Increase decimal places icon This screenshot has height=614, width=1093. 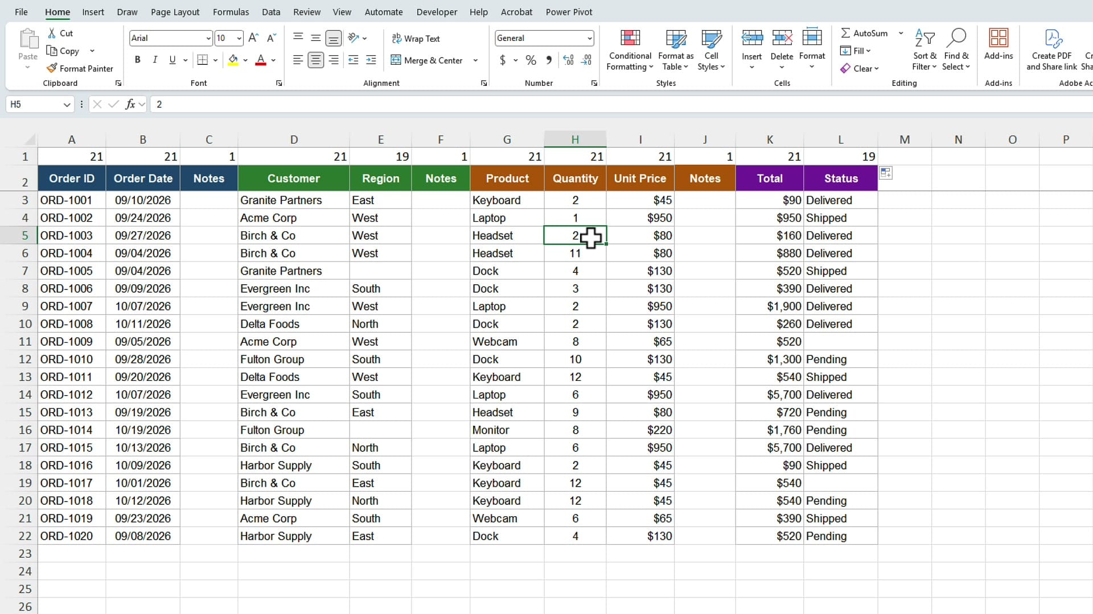[568, 60]
